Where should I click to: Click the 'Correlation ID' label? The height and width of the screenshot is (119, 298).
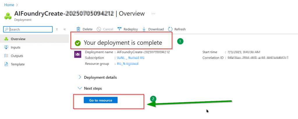pyautogui.click(x=213, y=58)
